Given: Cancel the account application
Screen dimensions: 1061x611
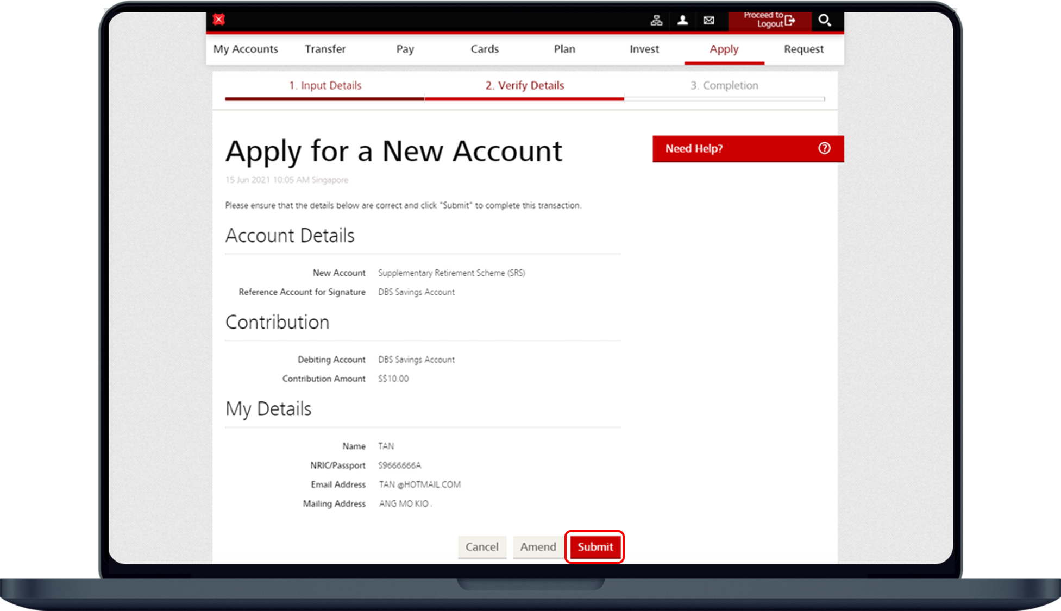Looking at the screenshot, I should [x=482, y=547].
